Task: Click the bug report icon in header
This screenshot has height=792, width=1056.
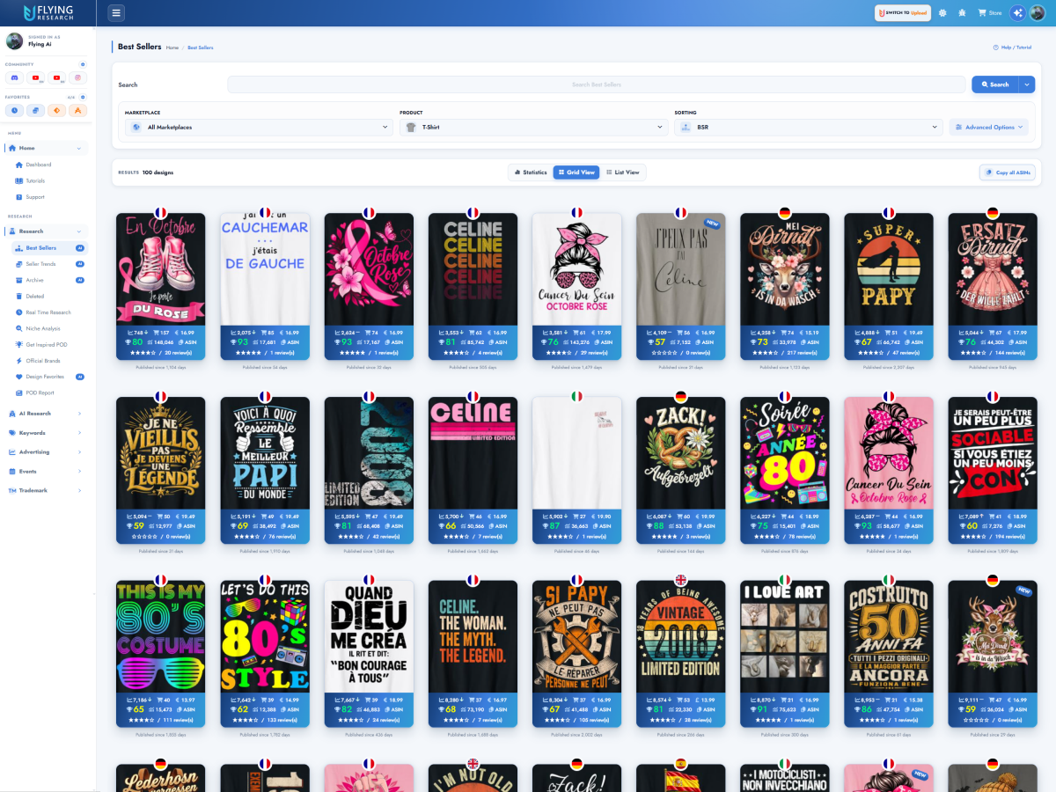Action: 962,13
